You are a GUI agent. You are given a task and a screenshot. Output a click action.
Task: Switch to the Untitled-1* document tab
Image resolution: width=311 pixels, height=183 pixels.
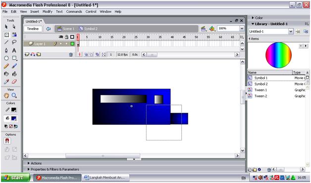pyautogui.click(x=34, y=21)
